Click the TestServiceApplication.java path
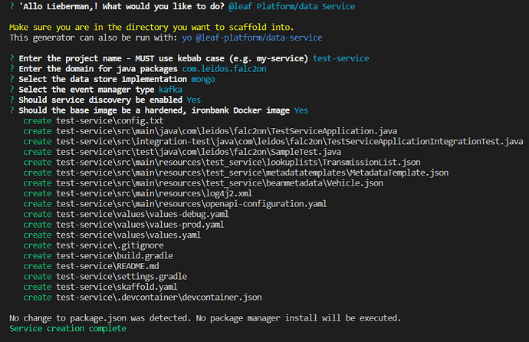 [226, 131]
